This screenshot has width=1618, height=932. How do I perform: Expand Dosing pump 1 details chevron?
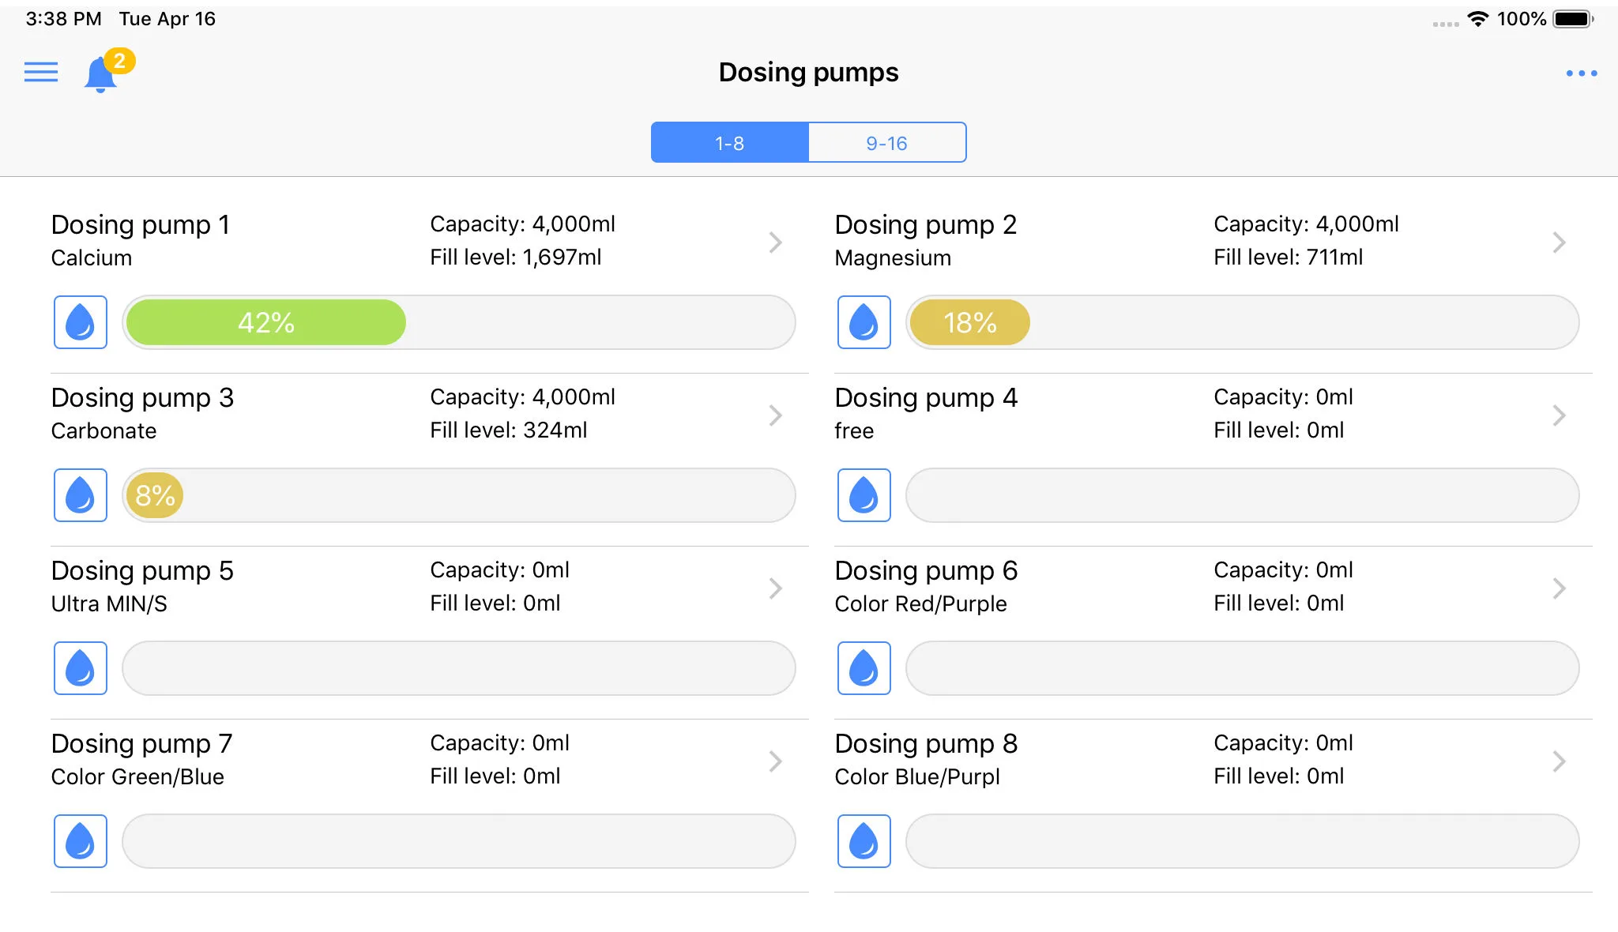(775, 242)
